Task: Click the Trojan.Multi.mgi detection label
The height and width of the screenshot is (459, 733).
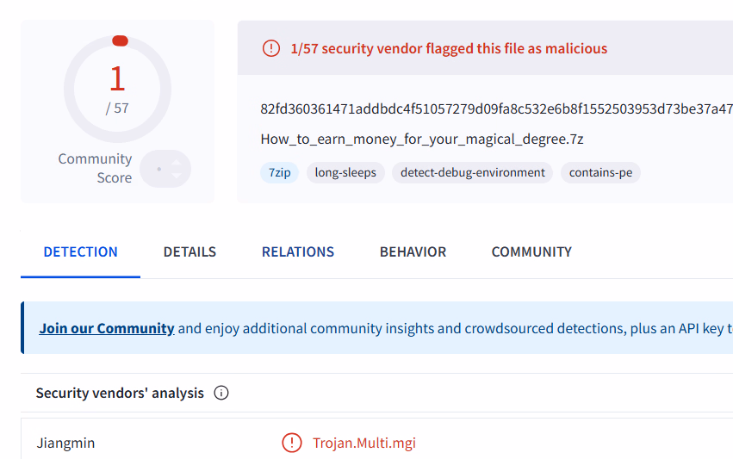Action: pos(364,443)
